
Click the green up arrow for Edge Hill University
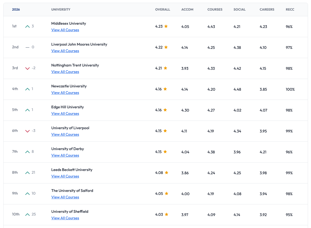[x=27, y=110]
